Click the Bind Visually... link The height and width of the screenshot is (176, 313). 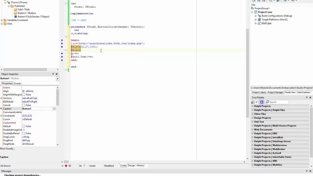tap(8, 149)
